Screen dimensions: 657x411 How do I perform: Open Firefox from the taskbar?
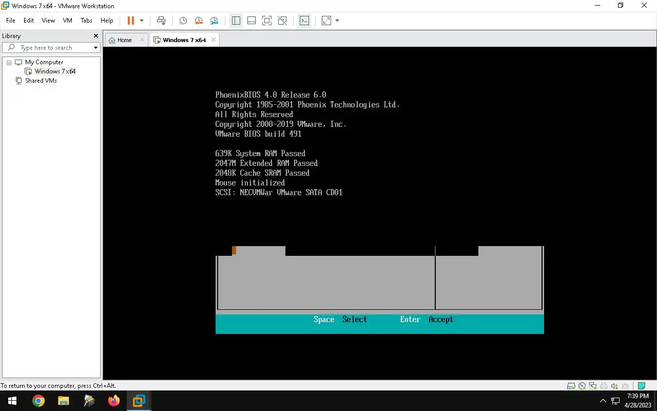[113, 401]
